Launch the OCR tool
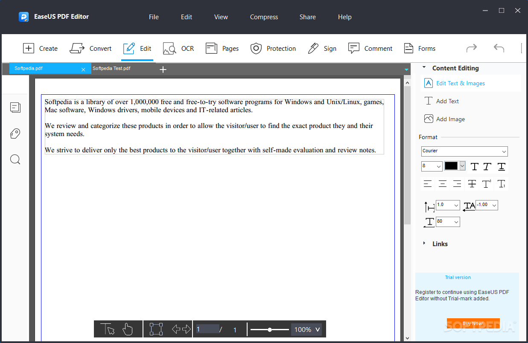This screenshot has height=343, width=528. pos(178,48)
